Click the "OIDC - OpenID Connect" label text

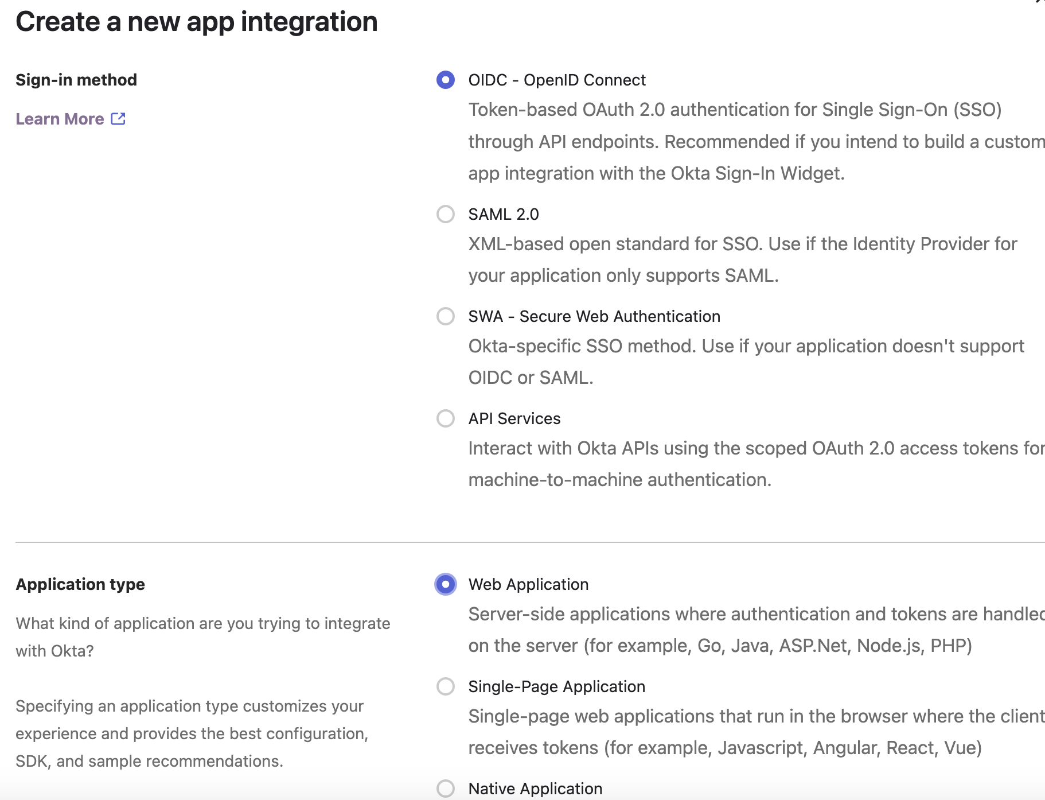pos(557,80)
